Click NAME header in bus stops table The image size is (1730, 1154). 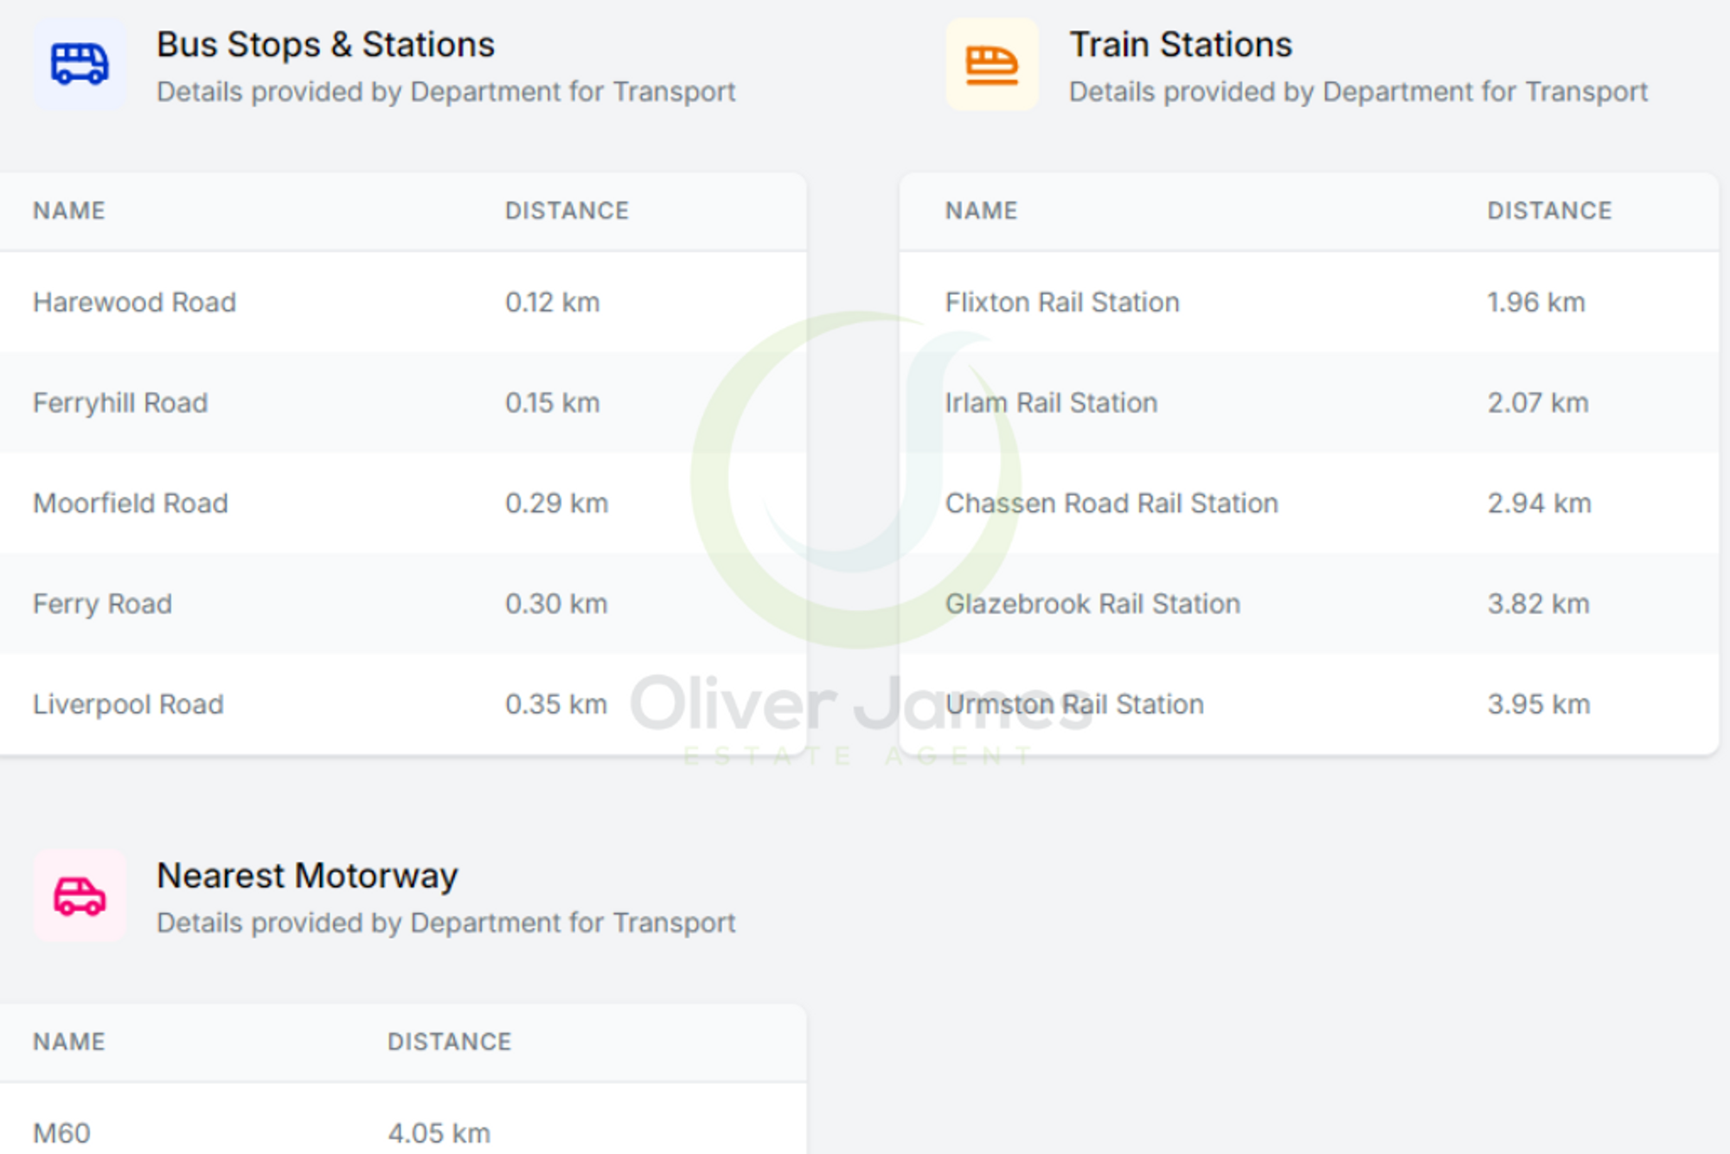(69, 211)
